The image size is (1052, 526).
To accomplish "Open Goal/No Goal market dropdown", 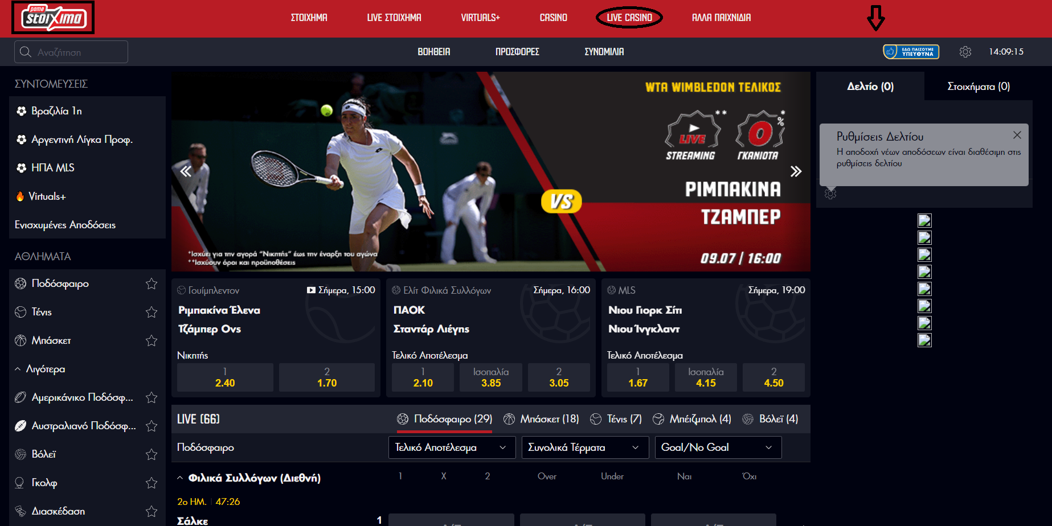I will pyautogui.click(x=718, y=447).
